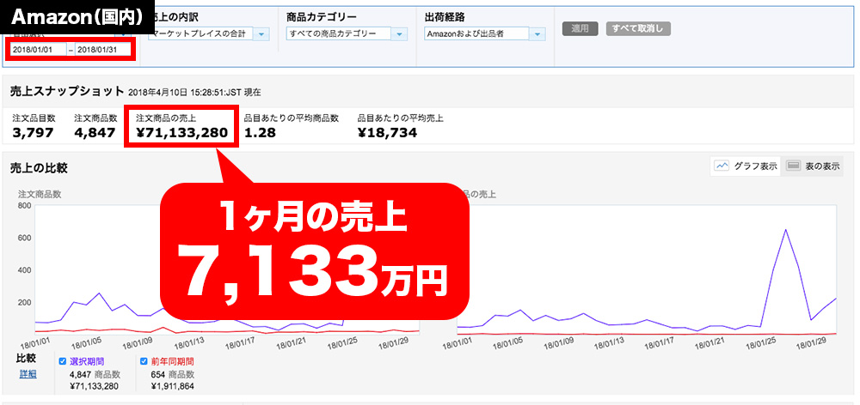Click the 654 商品数 previous-year text
This screenshot has width=860, height=405.
tap(172, 374)
